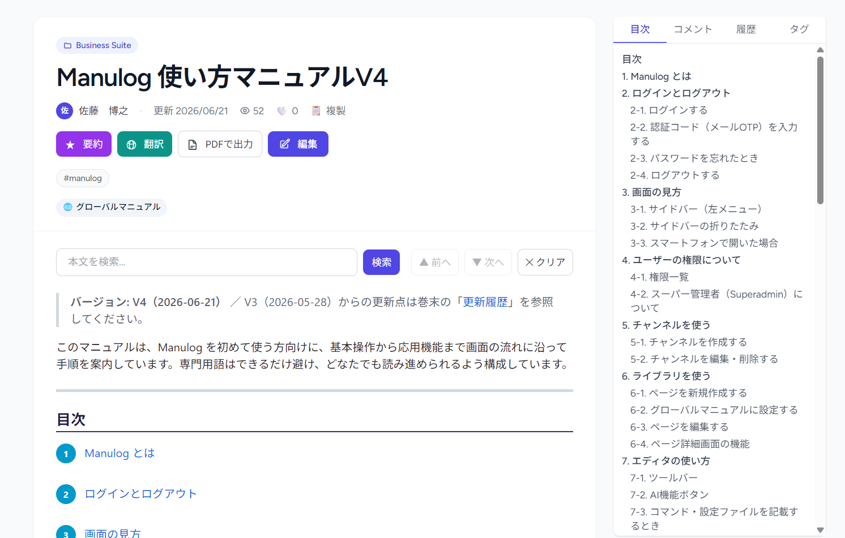Click the purple 要約 summary button
This screenshot has width=845, height=538.
(84, 144)
